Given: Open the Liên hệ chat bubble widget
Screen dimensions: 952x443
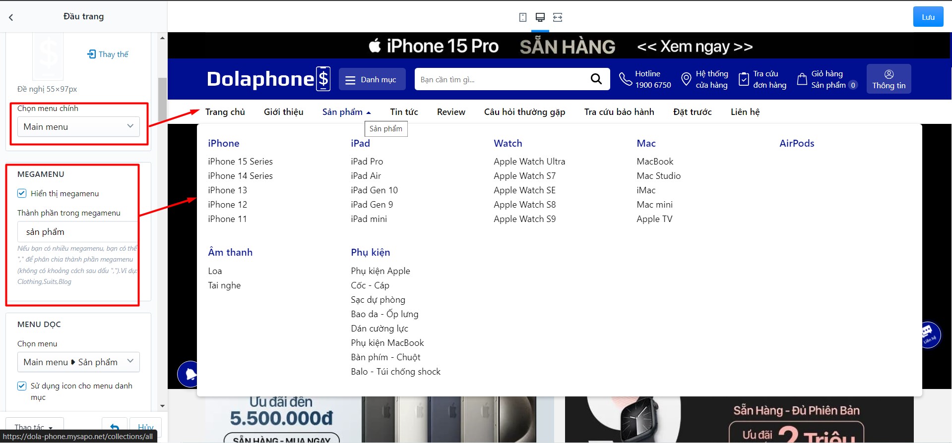Looking at the screenshot, I should pos(928,335).
